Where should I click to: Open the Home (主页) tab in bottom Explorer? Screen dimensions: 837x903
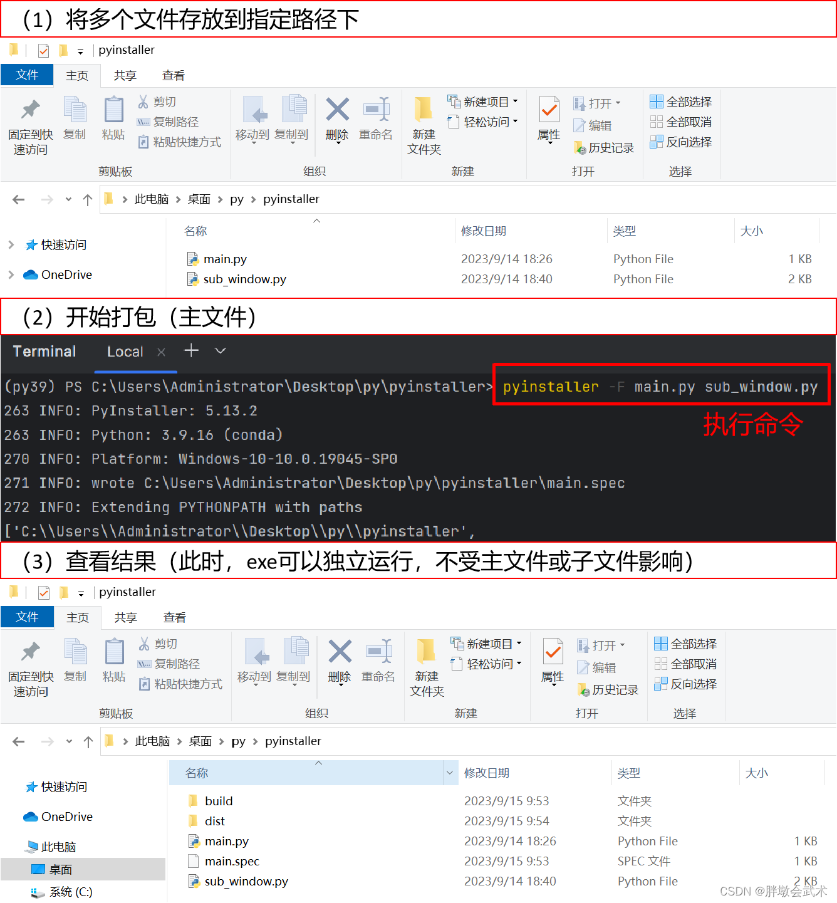tap(78, 617)
